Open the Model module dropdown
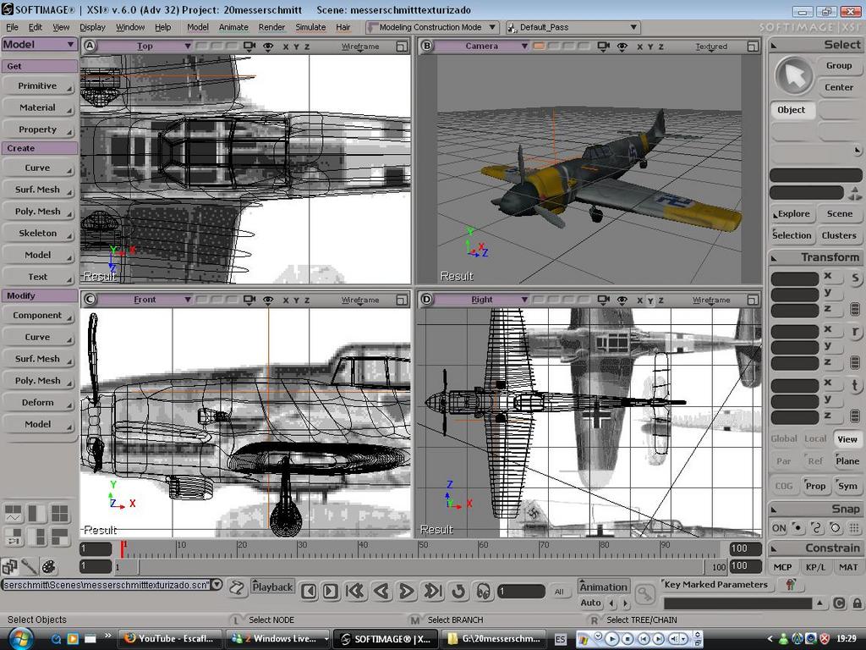Viewport: 866px width, 650px height. click(39, 45)
